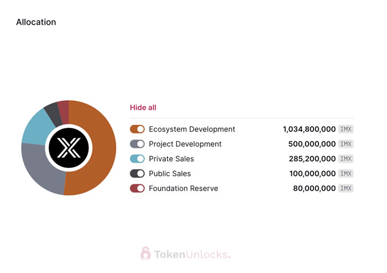Toggle off Private Sales allocation
Image resolution: width=387 pixels, height=273 pixels.
(x=137, y=159)
